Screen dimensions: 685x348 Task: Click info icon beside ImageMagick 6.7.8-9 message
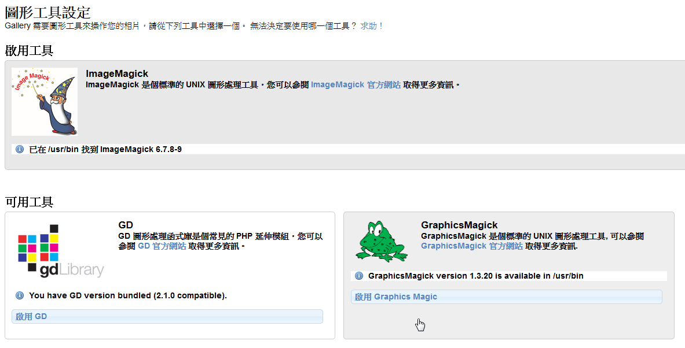[x=20, y=150]
